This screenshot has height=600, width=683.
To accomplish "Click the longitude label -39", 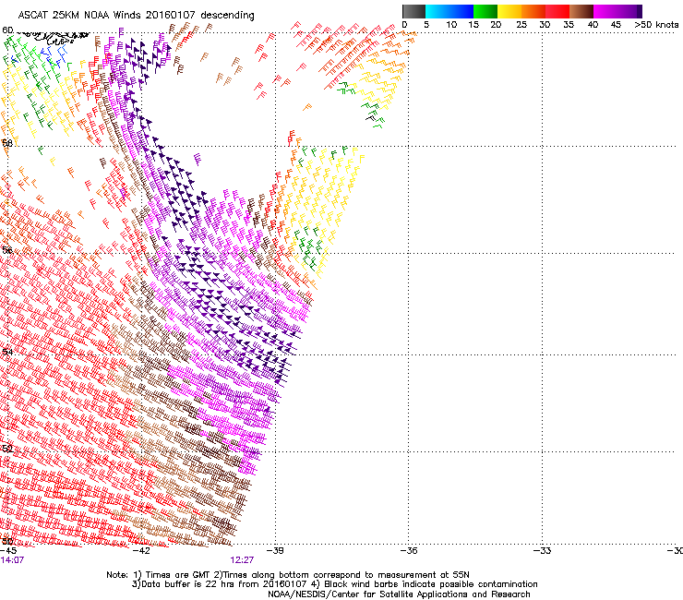I will [275, 551].
